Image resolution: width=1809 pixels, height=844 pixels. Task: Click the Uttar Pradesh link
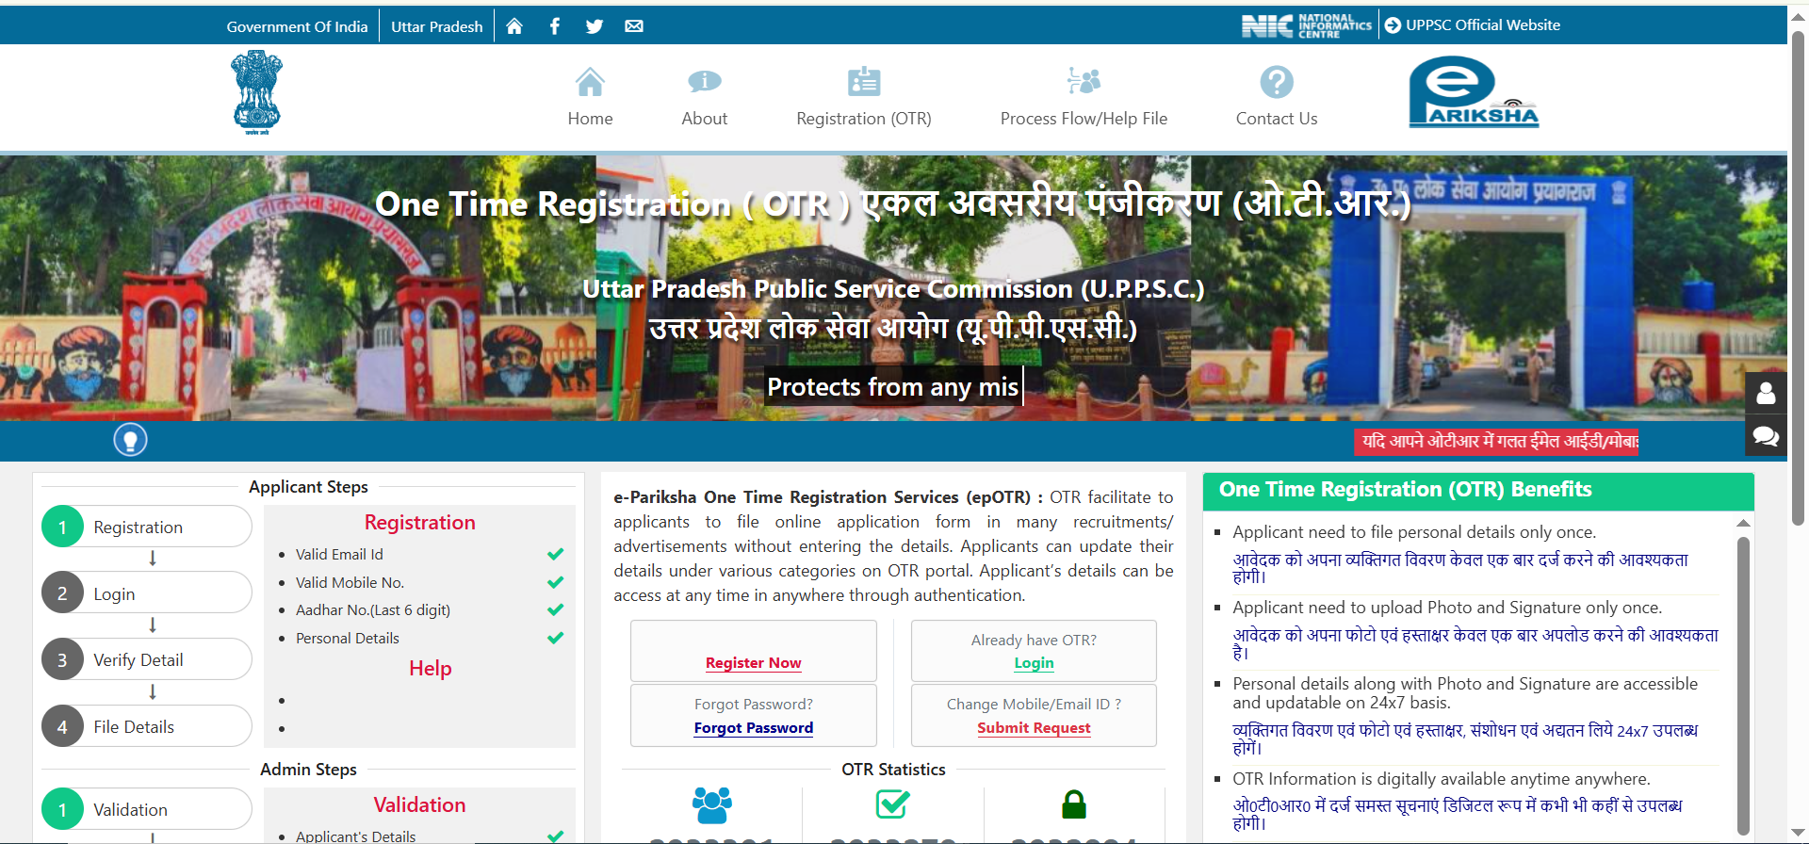coord(437,26)
